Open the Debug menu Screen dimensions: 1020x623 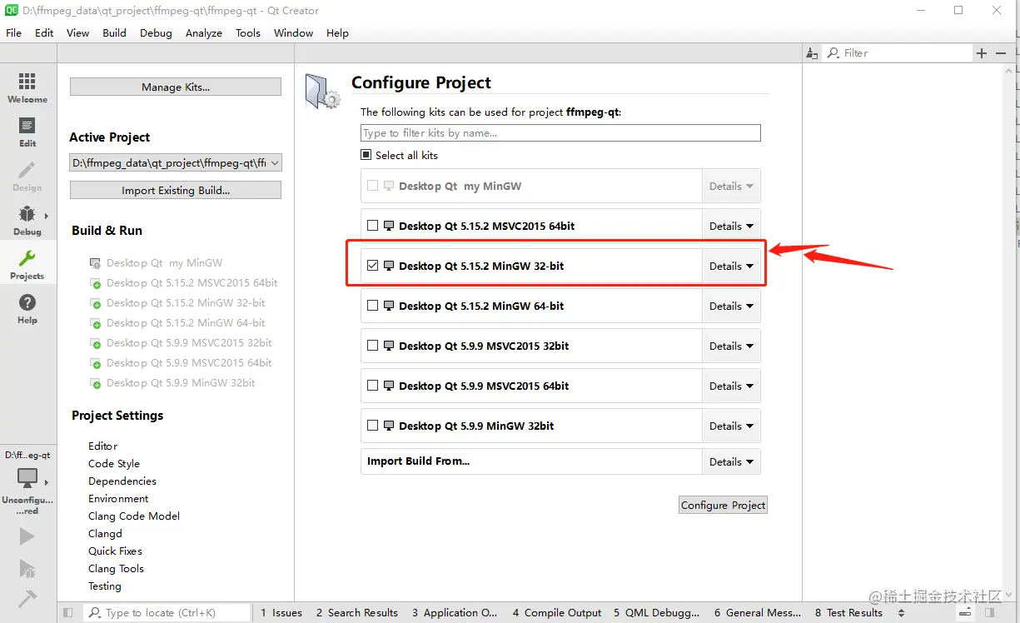(x=156, y=33)
